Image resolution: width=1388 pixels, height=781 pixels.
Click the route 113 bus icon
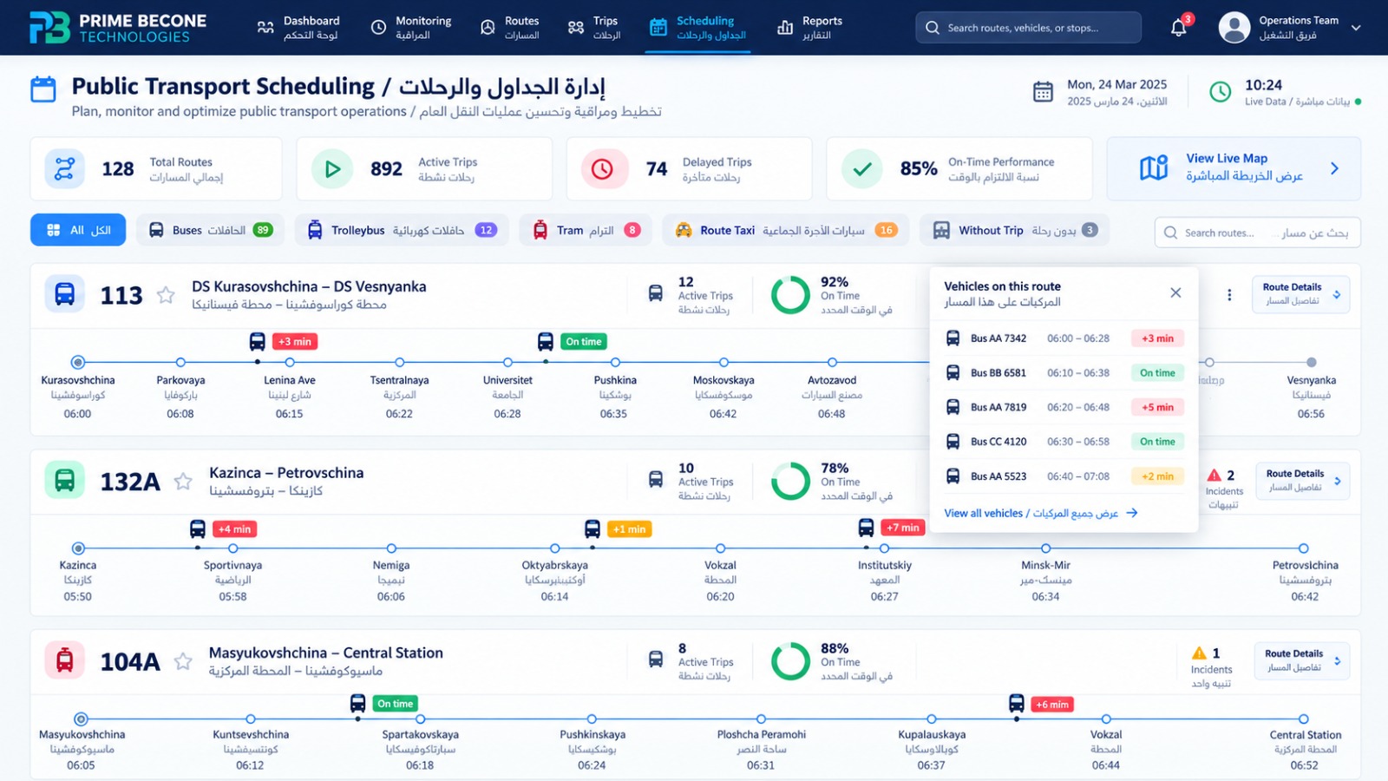tap(65, 294)
